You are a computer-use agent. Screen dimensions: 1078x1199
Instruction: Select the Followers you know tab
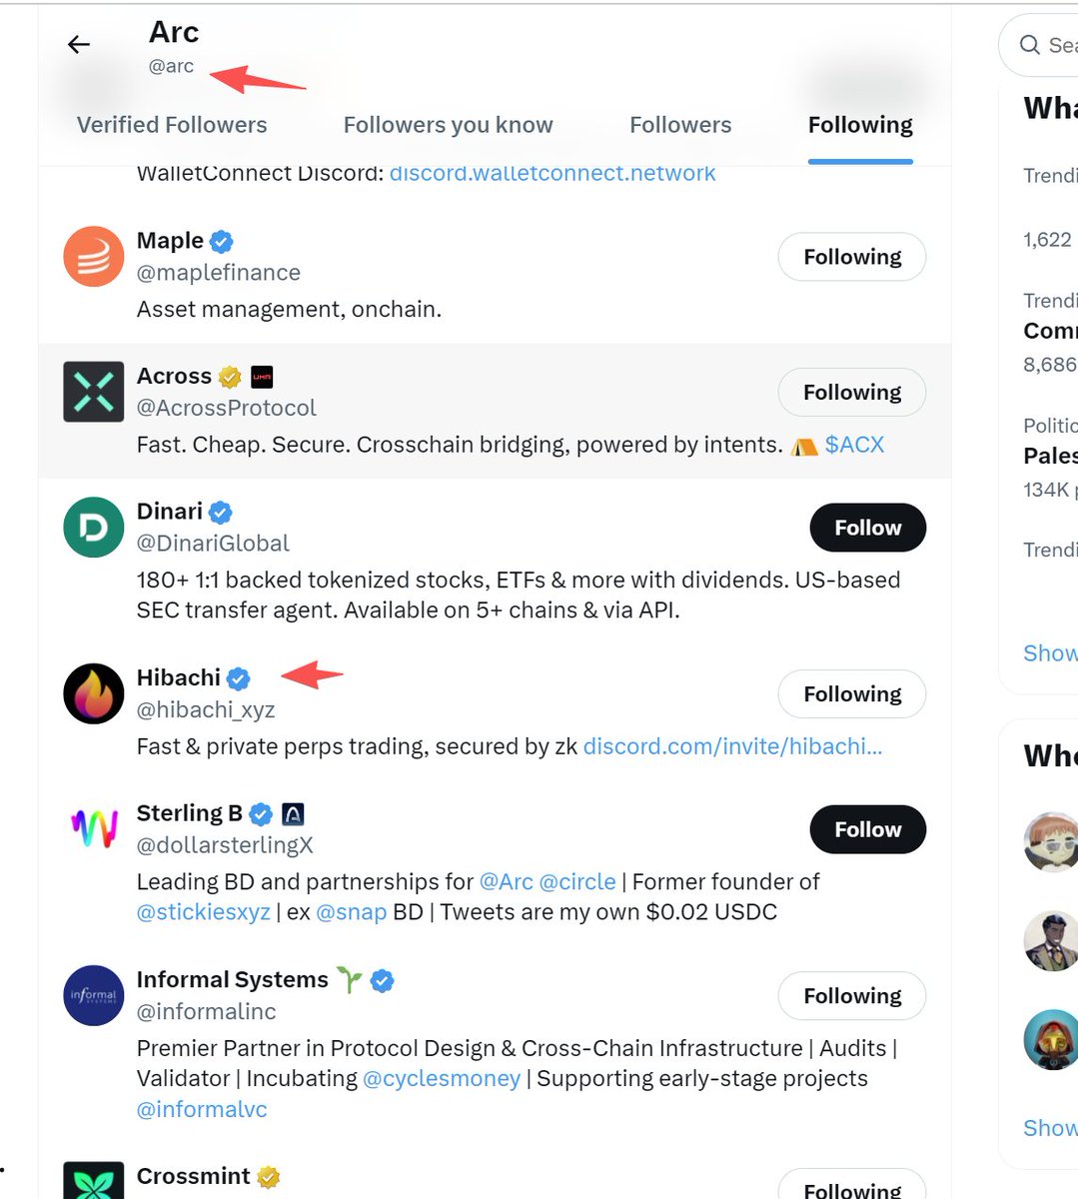click(448, 125)
